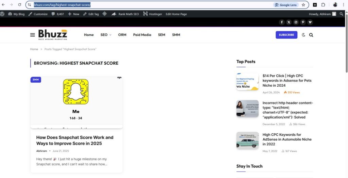Expand the SEO dropdown menu
348x178 pixels.
click(x=106, y=35)
